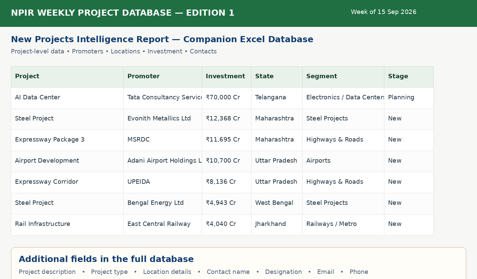
Task: Select the Tata Consultancy Services promoter cell
Action: (163, 98)
